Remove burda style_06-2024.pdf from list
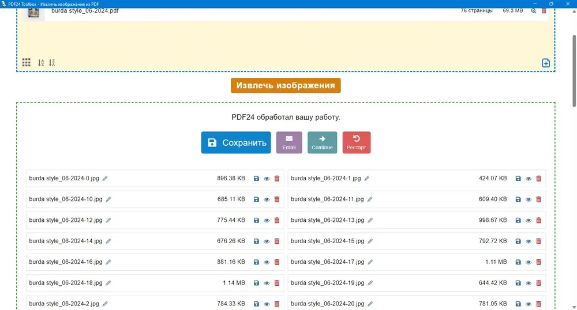This screenshot has height=310, width=577. [544, 10]
